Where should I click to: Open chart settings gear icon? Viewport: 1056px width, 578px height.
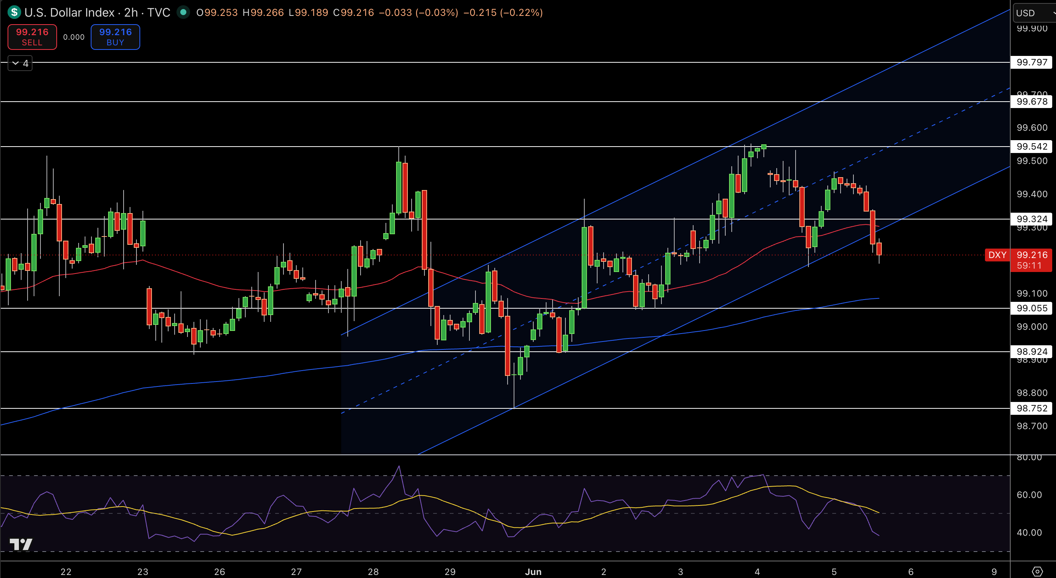click(1037, 572)
